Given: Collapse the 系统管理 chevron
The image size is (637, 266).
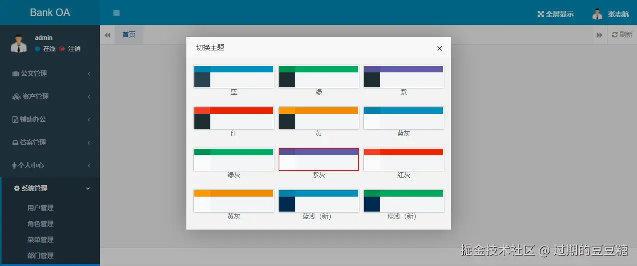Looking at the screenshot, I should pyautogui.click(x=88, y=188).
